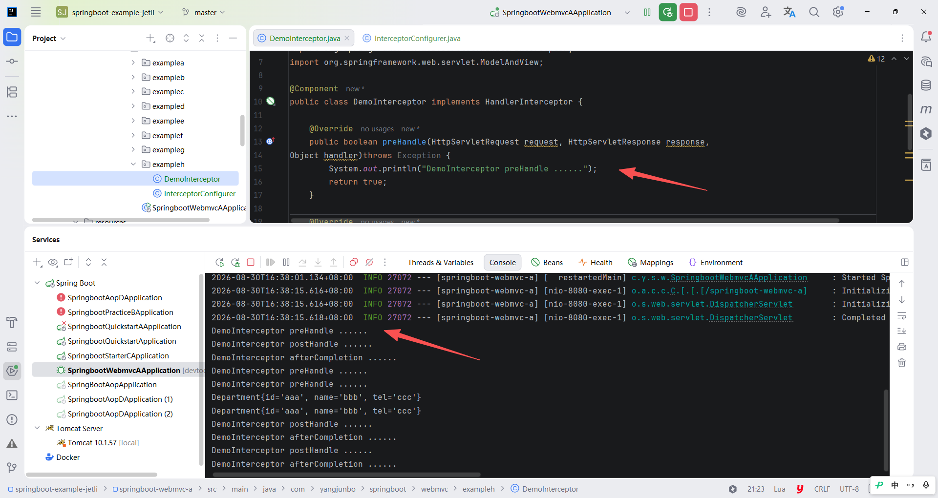The height and width of the screenshot is (498, 938).
Task: Stop the running application with red button
Action: tap(688, 12)
